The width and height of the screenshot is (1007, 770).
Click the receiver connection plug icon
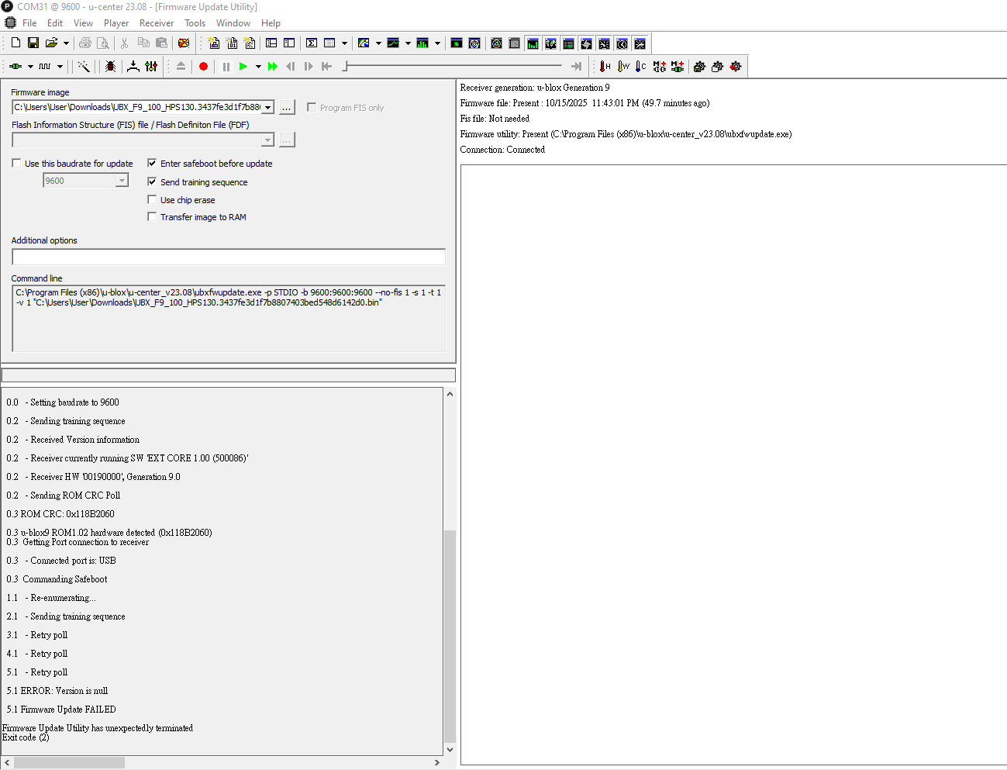[x=15, y=67]
